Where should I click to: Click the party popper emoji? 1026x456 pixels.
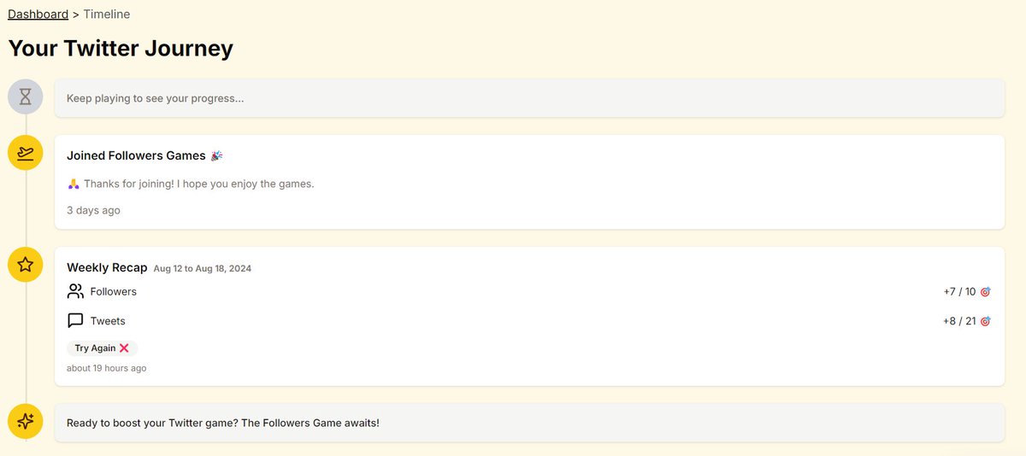[x=217, y=155]
